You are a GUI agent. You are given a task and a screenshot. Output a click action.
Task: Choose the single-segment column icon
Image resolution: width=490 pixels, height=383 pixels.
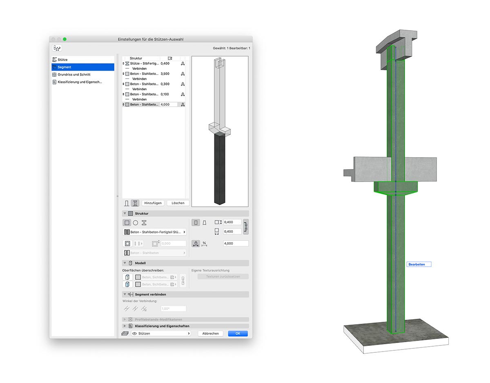(x=127, y=203)
